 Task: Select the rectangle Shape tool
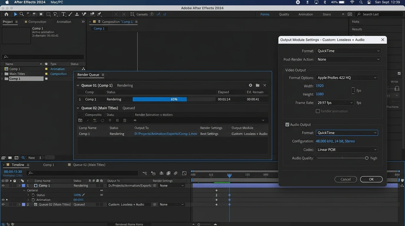pos(48,14)
